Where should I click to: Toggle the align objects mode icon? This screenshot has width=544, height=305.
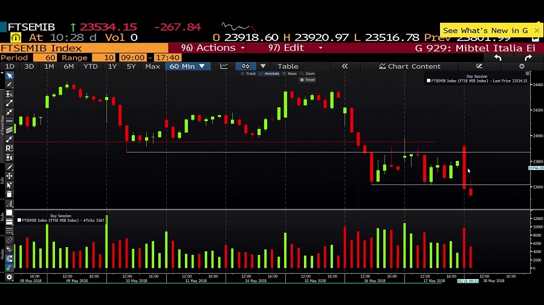click(x=9, y=250)
